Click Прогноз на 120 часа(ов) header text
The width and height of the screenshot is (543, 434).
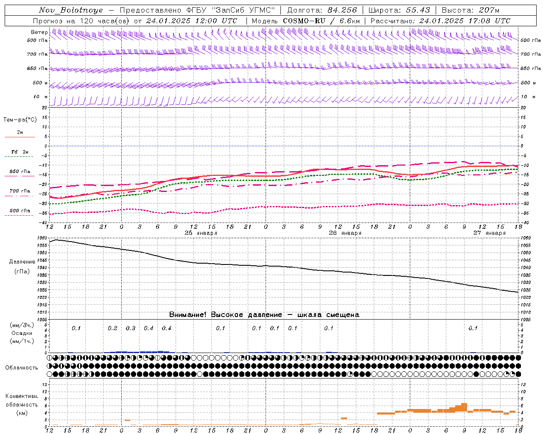point(81,21)
